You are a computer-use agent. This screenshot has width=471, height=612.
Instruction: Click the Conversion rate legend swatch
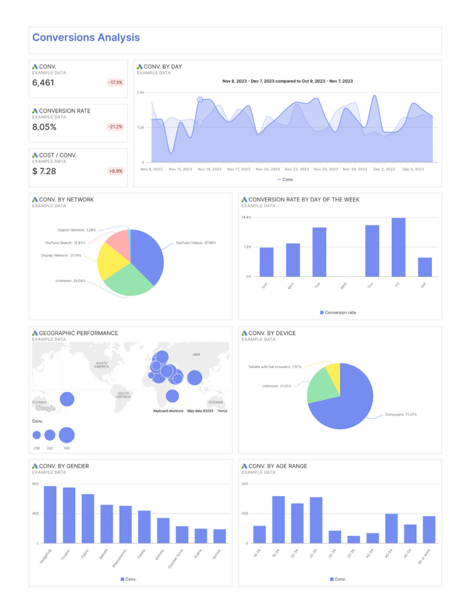tap(321, 313)
